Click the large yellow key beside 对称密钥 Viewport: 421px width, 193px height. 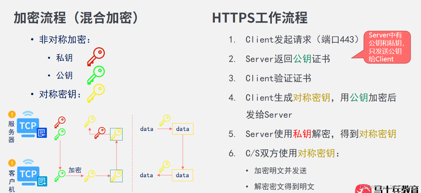[x=96, y=93]
